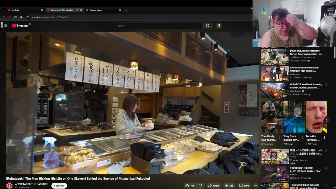Open the Tom Hardy was scared short

click(x=272, y=117)
